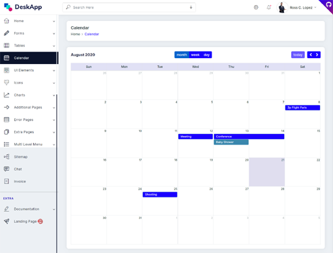This screenshot has height=253, width=333.
Task: Expand the Charts menu chevron
Action: coord(54,95)
